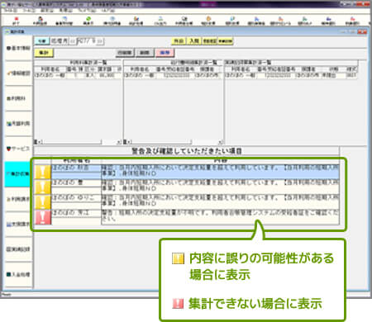372x322 pixels.
Task: Click the yellow 入院 button
Action: [194, 41]
